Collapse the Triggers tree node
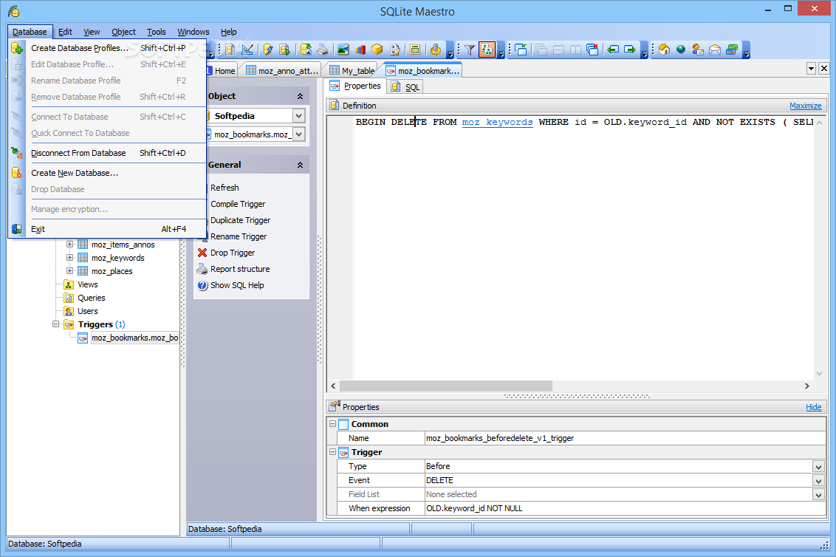 (x=55, y=324)
